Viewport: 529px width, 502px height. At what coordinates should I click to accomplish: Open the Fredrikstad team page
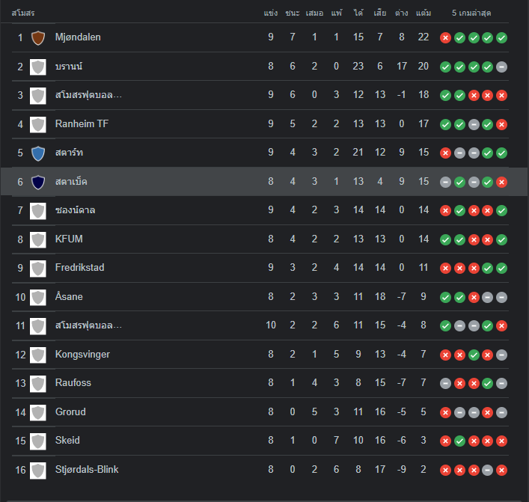[79, 268]
